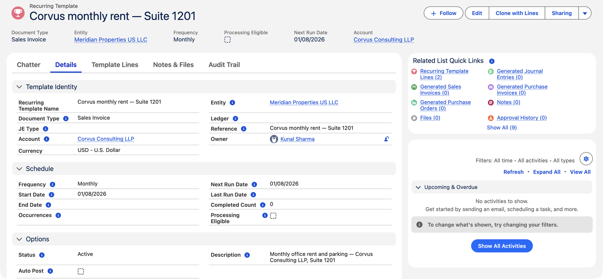
Task: Toggle Processing Eligible checkbox in header
Action: tap(227, 39)
